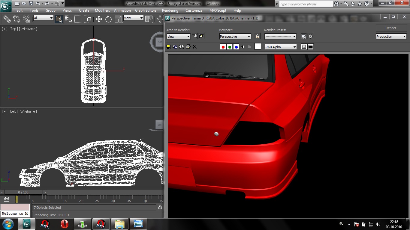Open the Modifiers menu
Screen dimensions: 410x230
102,10
